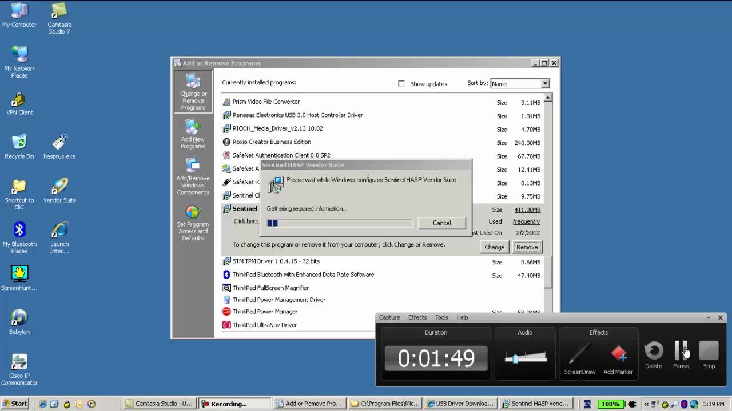Open the Recycle Bin icon
Screen dimensions: 732x411
click(19, 147)
